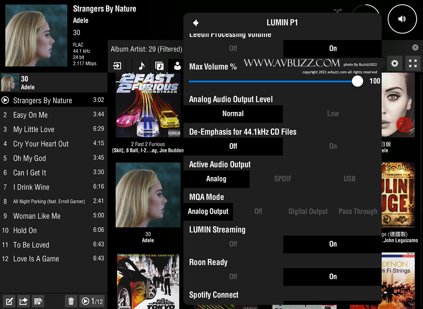The image size is (423, 309).
Task: Switch browse view to the artist person icon
Action: [x=177, y=66]
